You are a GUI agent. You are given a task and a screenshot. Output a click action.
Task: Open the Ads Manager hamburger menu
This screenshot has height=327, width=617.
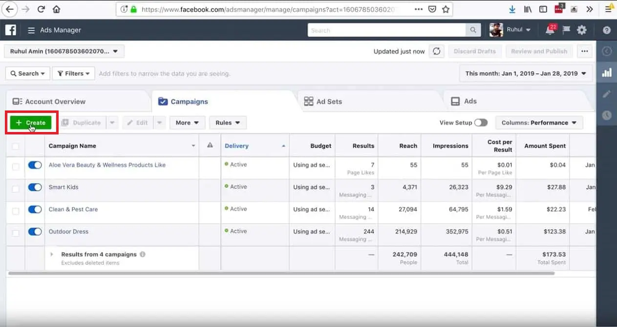click(x=31, y=30)
